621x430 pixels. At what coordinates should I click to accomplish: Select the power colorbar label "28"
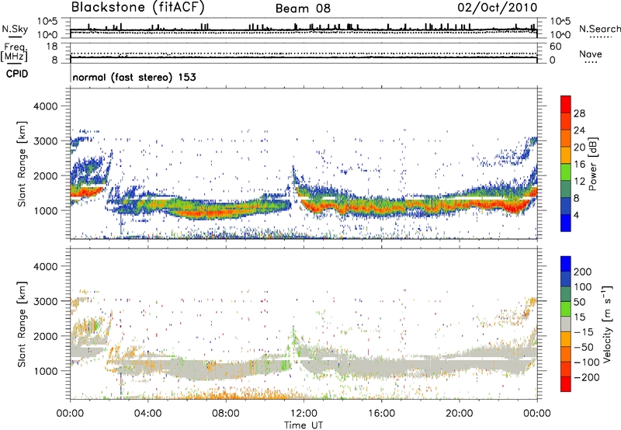point(579,113)
